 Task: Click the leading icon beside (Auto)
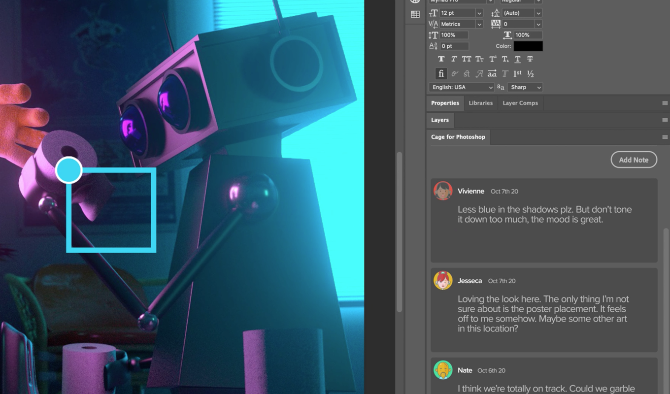496,13
